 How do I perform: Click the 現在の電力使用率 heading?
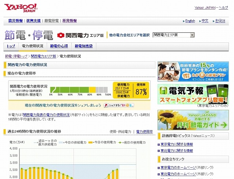click(x=22, y=73)
